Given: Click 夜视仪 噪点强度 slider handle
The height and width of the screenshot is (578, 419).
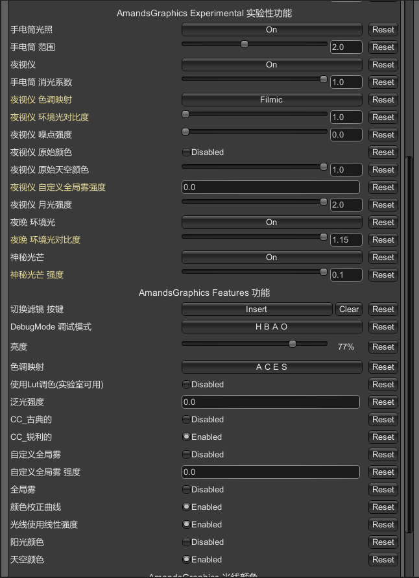Looking at the screenshot, I should (186, 132).
